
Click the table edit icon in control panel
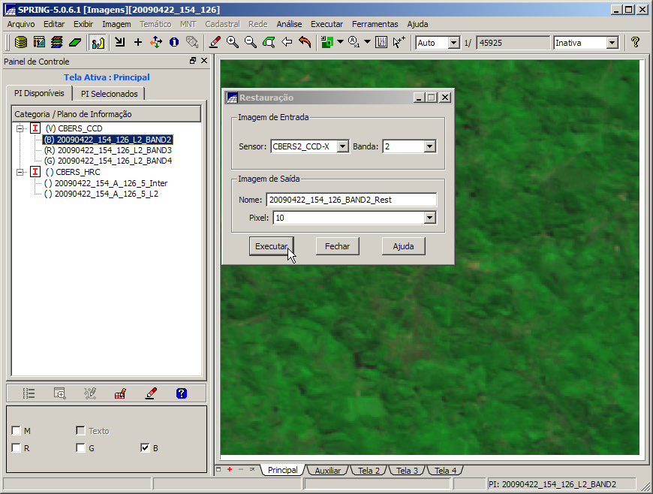(x=119, y=393)
